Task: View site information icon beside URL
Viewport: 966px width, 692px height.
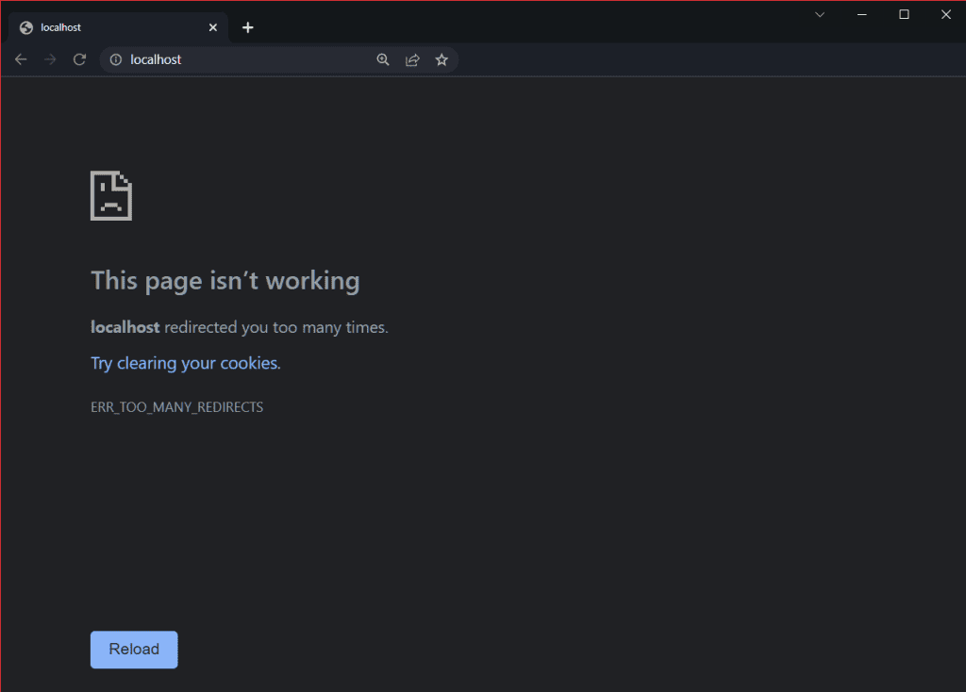Action: click(116, 59)
